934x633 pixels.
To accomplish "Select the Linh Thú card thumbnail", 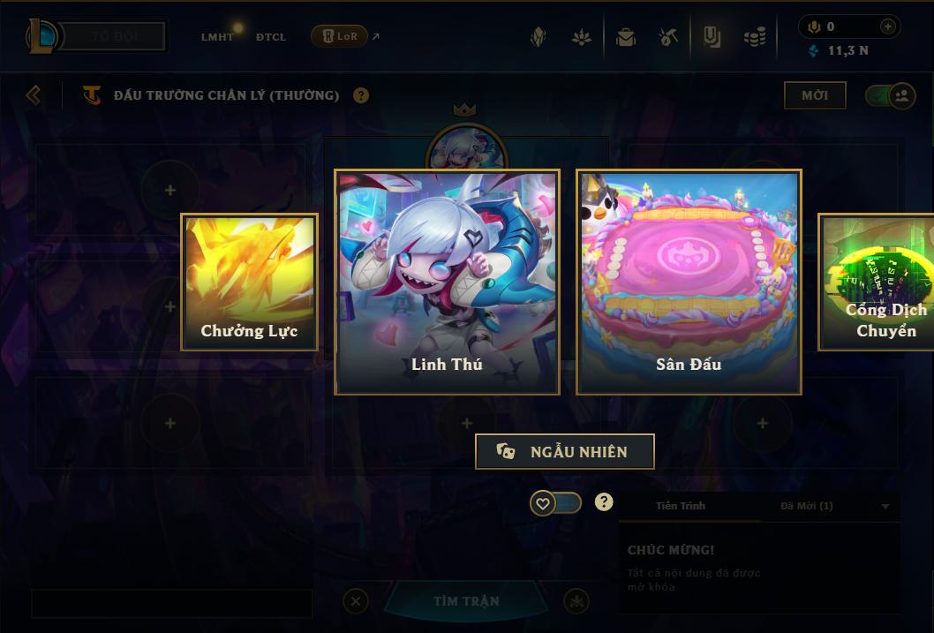I will pyautogui.click(x=448, y=283).
